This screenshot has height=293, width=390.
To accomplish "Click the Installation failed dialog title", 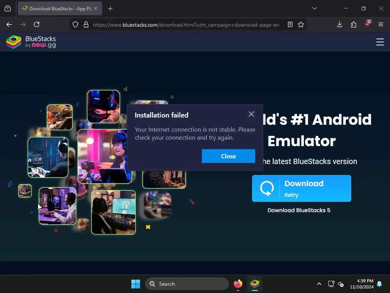I will click(x=161, y=115).
